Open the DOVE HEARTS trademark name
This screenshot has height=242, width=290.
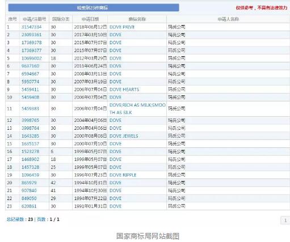click(124, 90)
